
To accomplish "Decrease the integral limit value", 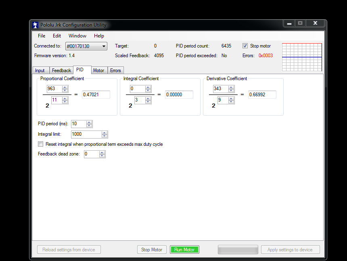I will click(x=105, y=136).
